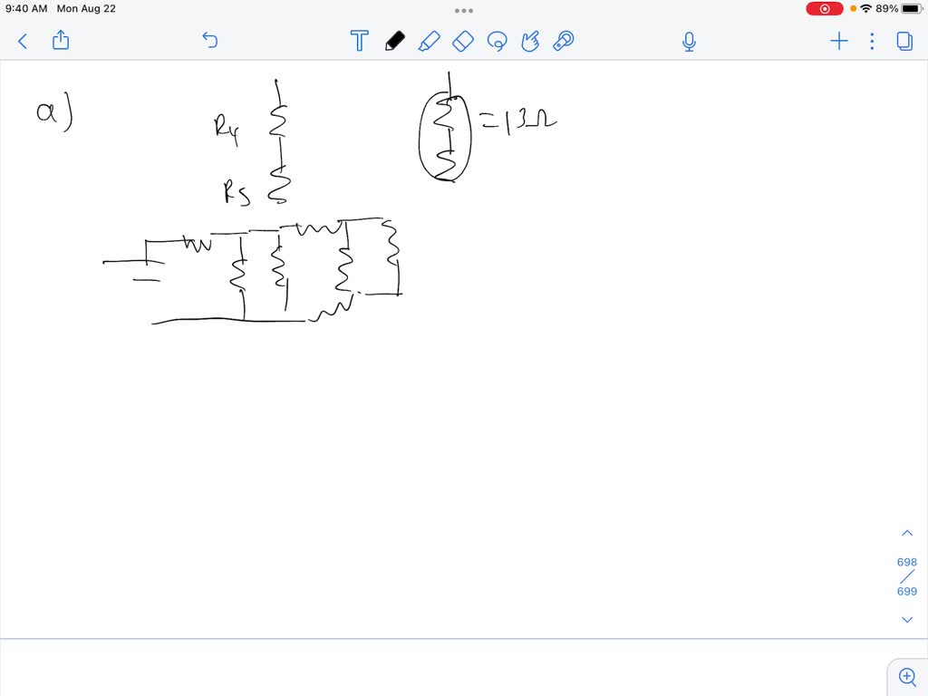Select the Lasso selection tool

[x=498, y=41]
